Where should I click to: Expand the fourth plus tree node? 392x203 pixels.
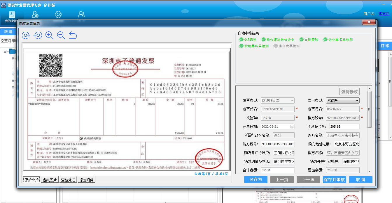tap(13, 95)
